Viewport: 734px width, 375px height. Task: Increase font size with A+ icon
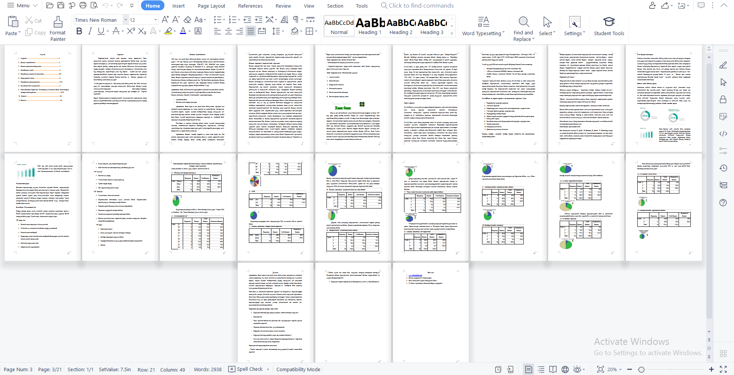tap(165, 19)
